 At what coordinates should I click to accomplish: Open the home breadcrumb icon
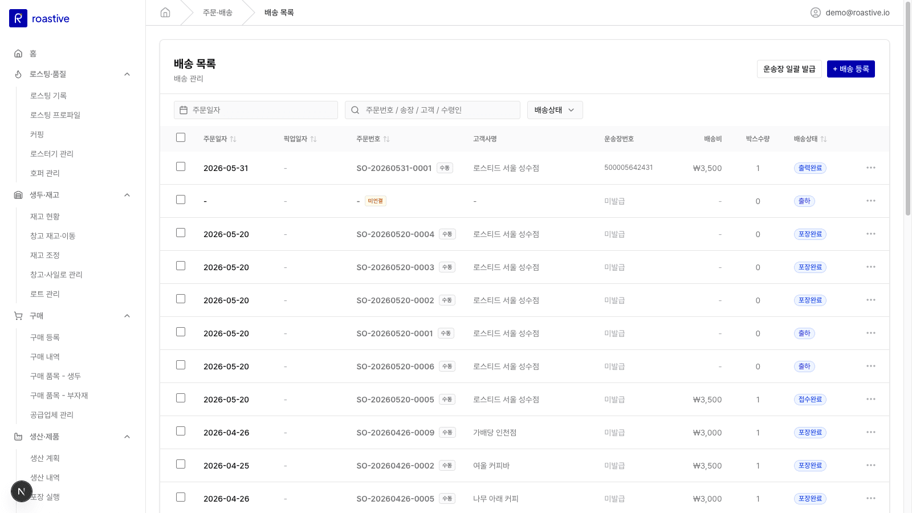click(x=165, y=13)
